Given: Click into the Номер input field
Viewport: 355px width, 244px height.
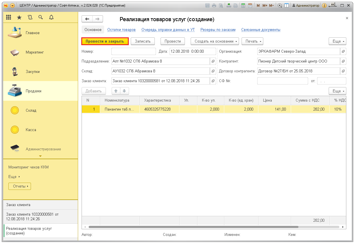Looking at the screenshot, I should click(x=133, y=52).
